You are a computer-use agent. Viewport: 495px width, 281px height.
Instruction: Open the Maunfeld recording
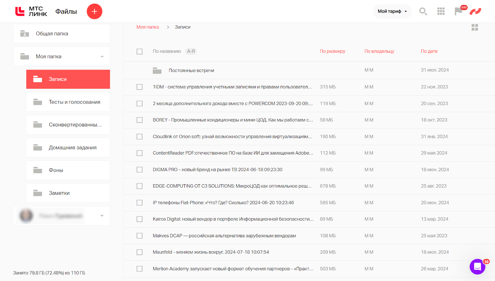tap(211, 252)
